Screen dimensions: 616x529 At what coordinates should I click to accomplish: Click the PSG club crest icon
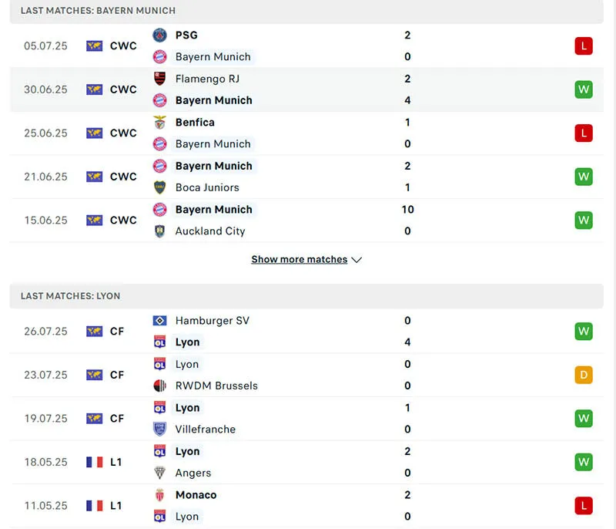tap(159, 35)
